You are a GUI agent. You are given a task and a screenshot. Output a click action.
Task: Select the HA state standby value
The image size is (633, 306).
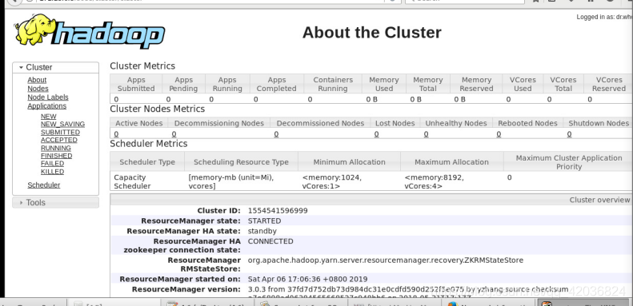coord(262,231)
